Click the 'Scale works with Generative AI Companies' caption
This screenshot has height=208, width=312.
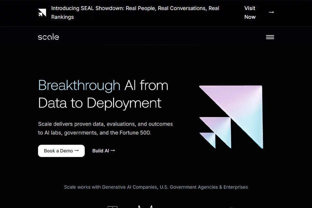coord(156,187)
